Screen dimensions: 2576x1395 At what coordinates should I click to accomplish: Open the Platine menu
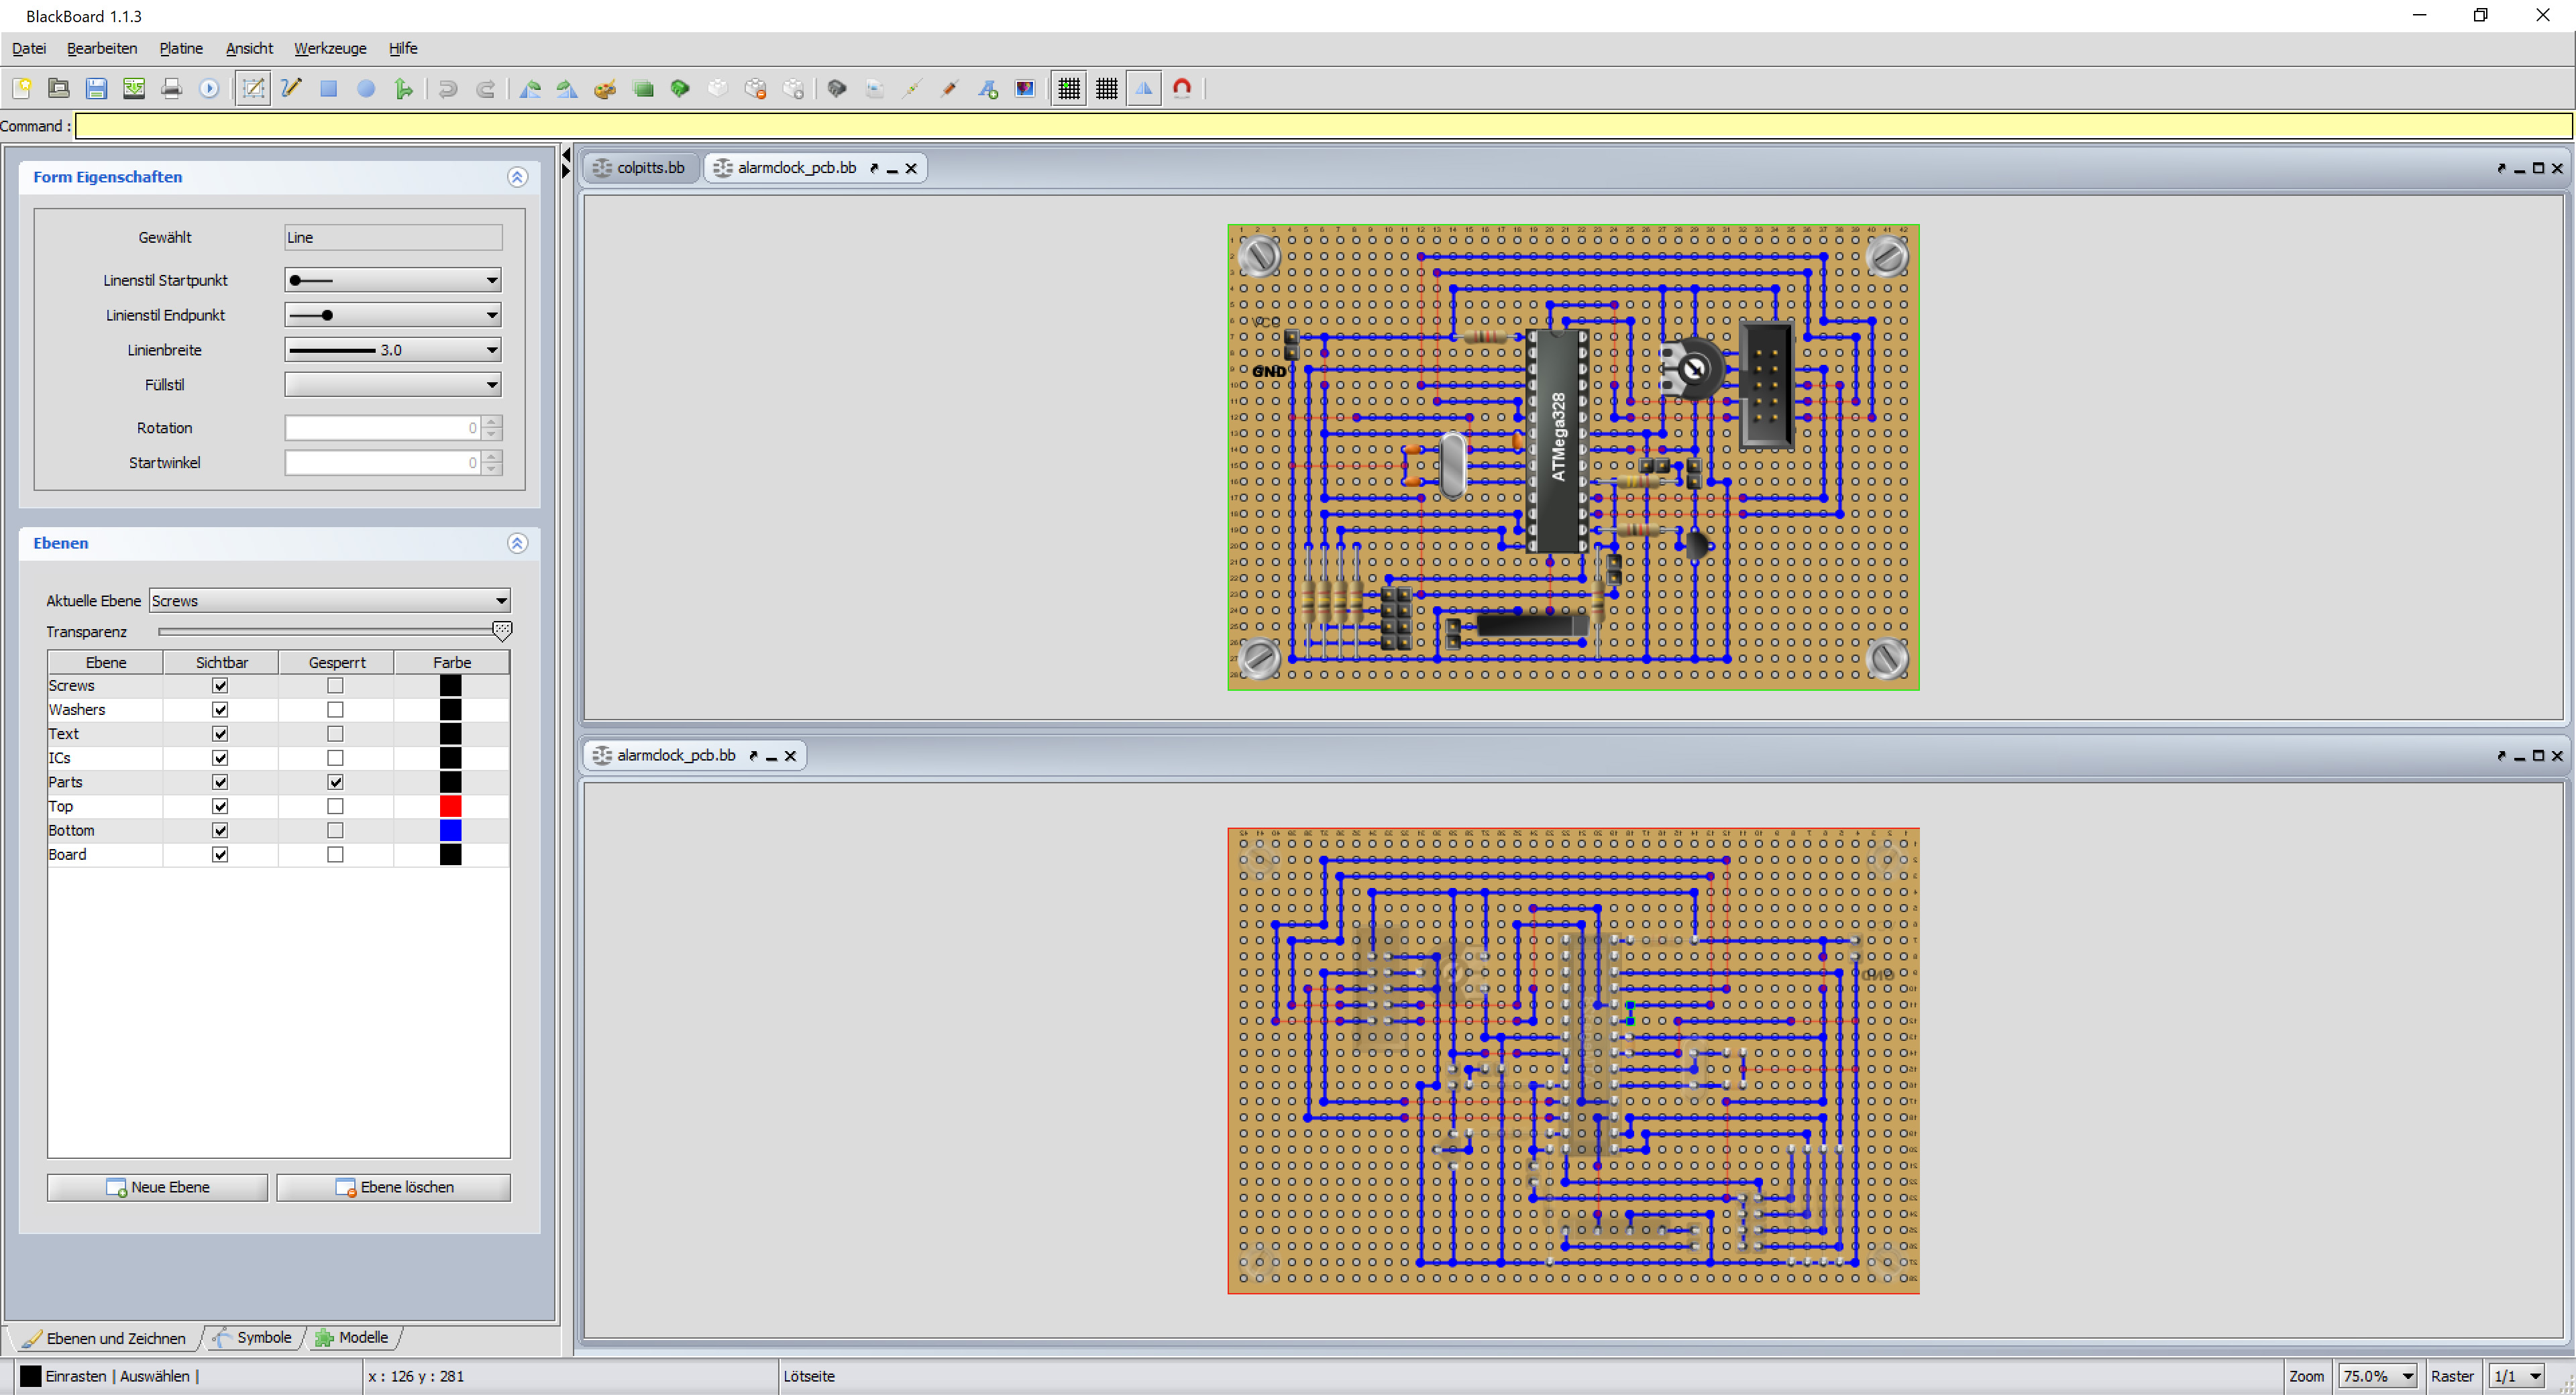coord(180,48)
